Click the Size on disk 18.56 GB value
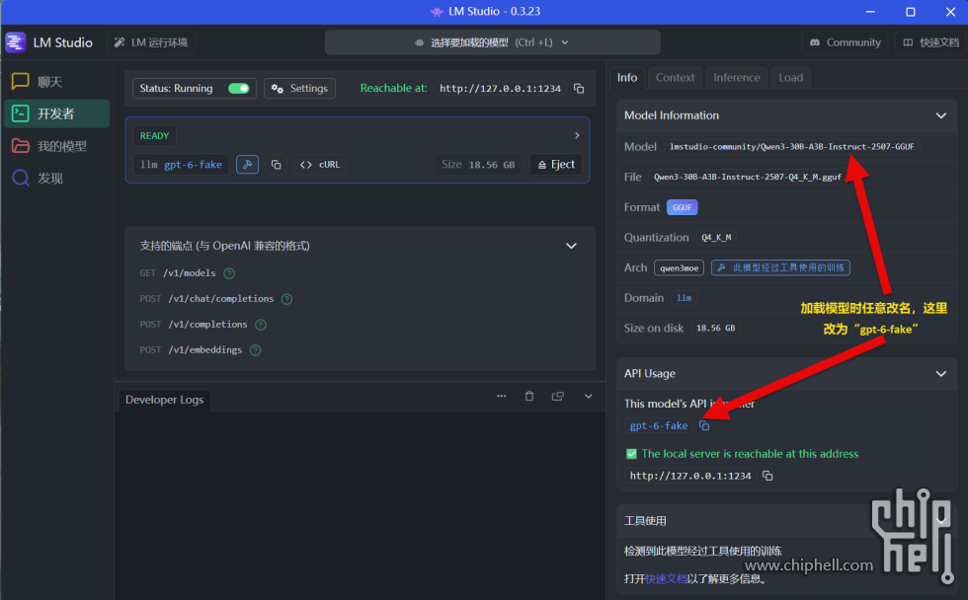Image resolution: width=968 pixels, height=600 pixels. (715, 328)
